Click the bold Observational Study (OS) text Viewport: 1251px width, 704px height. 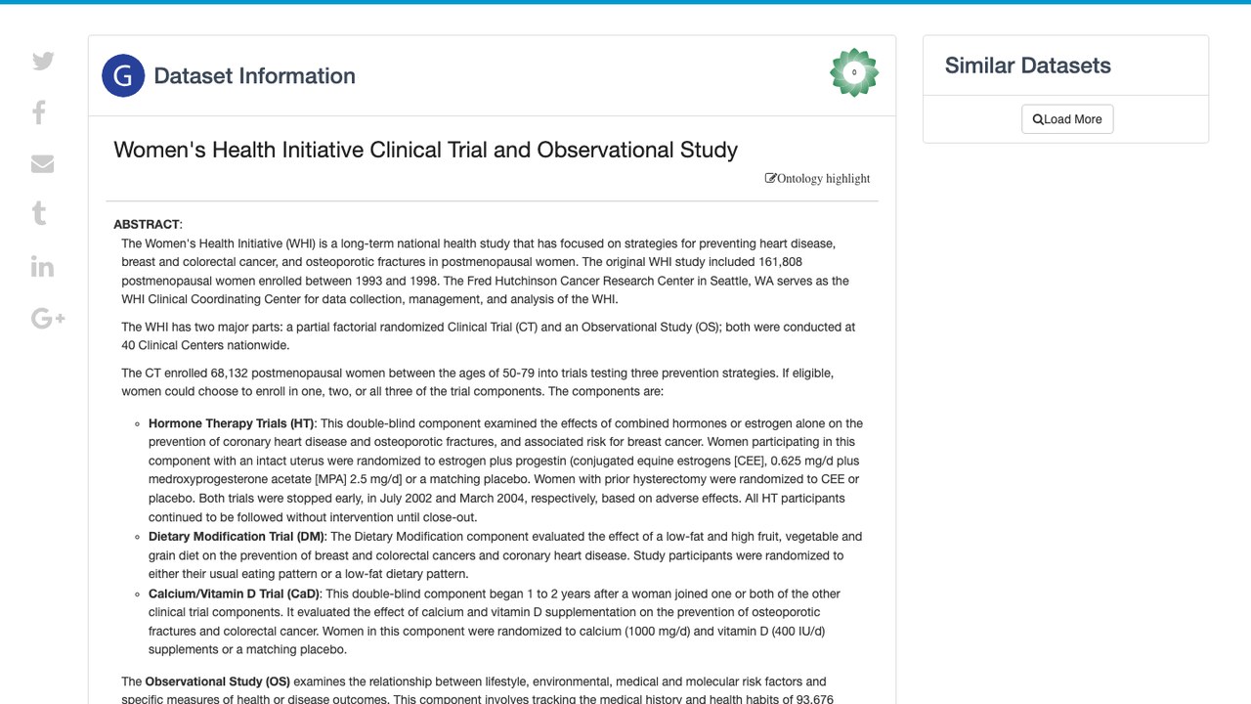(x=218, y=682)
